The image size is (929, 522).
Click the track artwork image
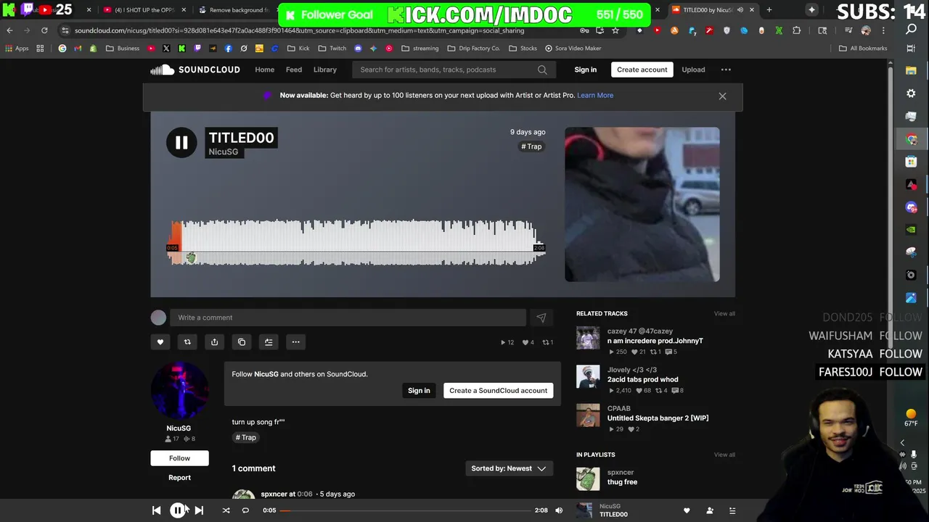pos(642,204)
